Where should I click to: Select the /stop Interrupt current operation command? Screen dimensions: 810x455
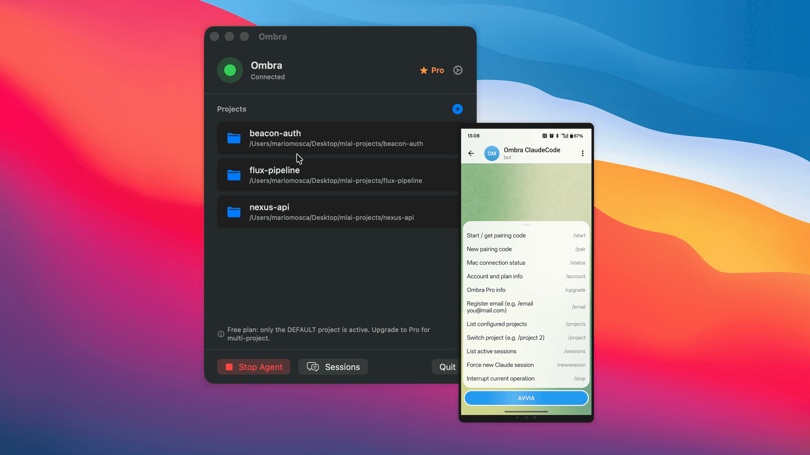coord(526,378)
